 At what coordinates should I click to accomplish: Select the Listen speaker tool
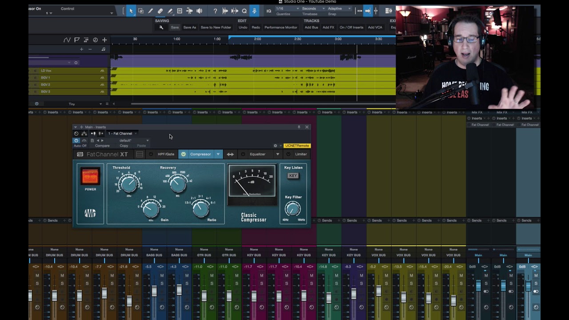pos(199,11)
